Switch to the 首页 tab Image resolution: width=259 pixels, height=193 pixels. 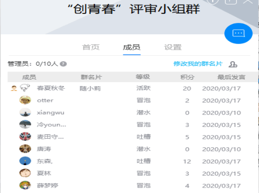click(x=91, y=47)
